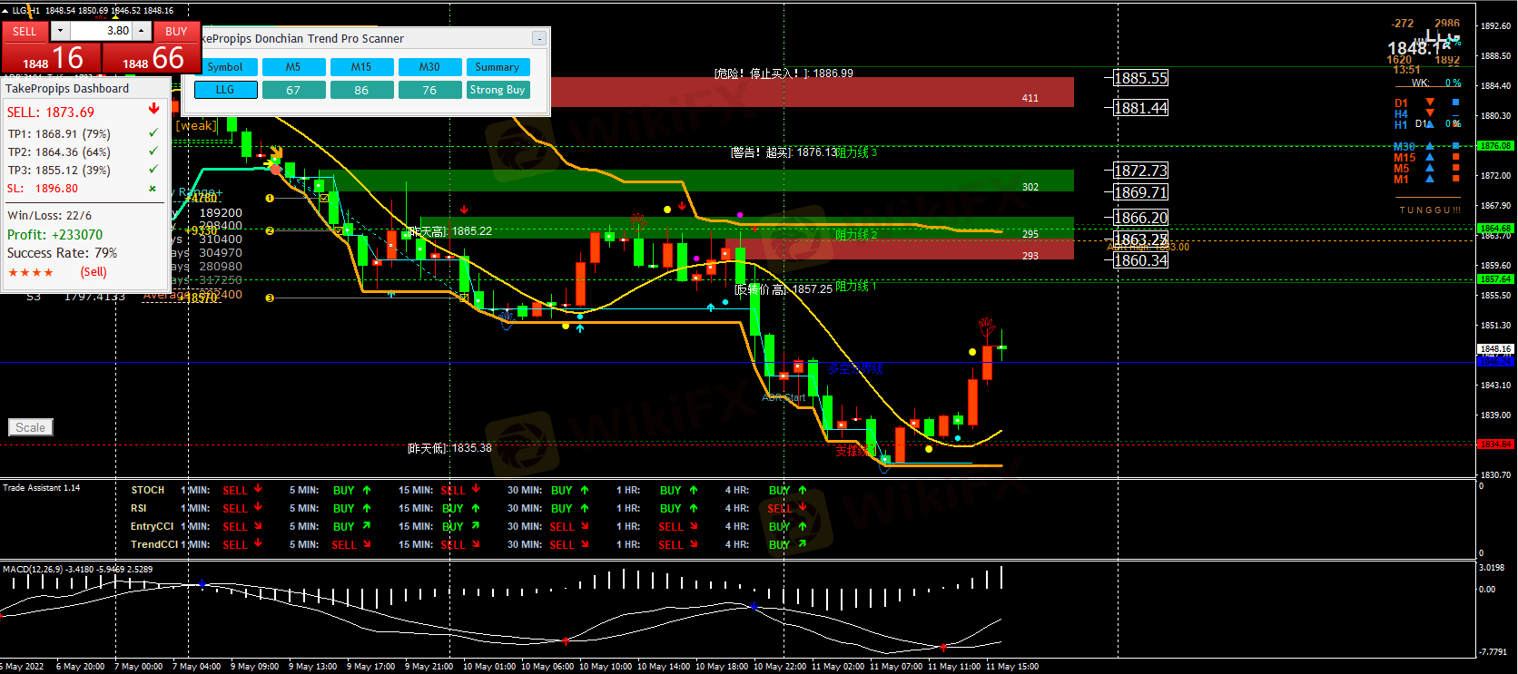Click the green checkmark next to TP2
The image size is (1518, 674).
click(x=153, y=151)
